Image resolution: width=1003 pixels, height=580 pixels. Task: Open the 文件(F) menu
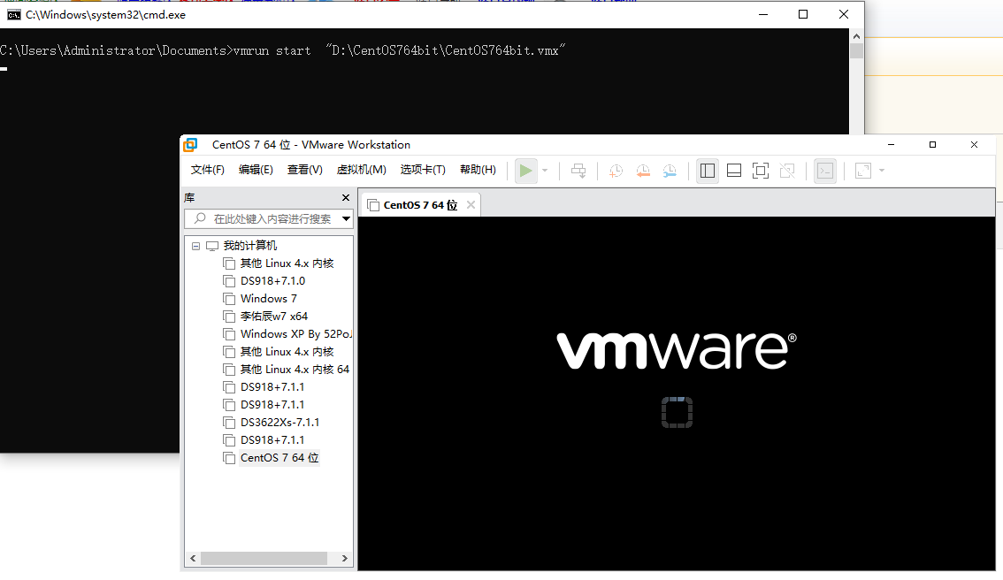click(x=207, y=170)
